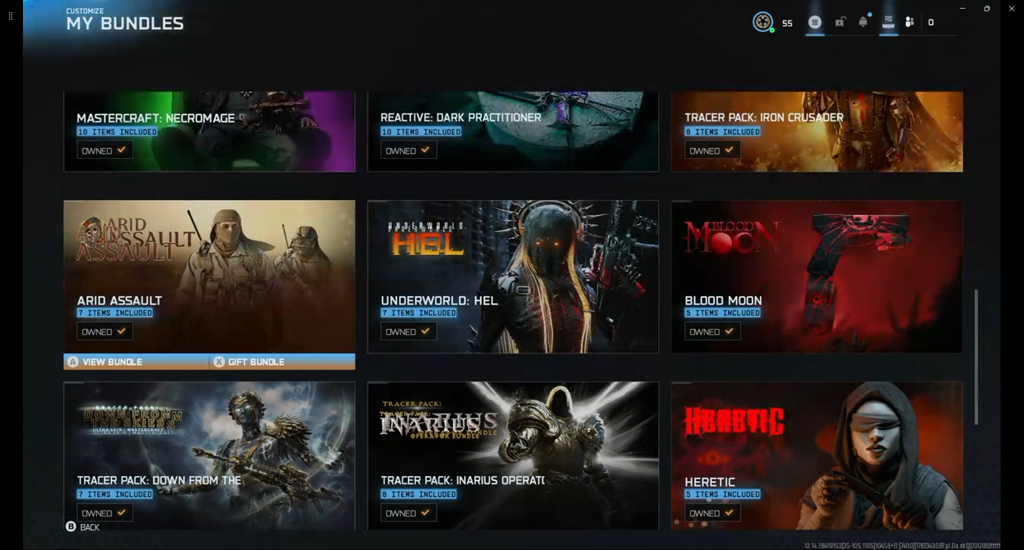
Task: Select the Down From The Skies bundle card
Action: [209, 456]
